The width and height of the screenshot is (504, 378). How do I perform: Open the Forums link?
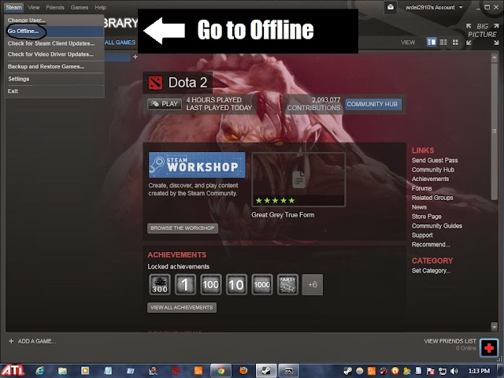(x=422, y=188)
